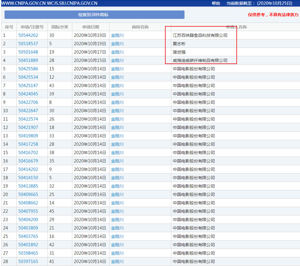The width and height of the screenshot is (300, 266).
Task: Click the 申请/注册号 column header
Action: pos(32,27)
